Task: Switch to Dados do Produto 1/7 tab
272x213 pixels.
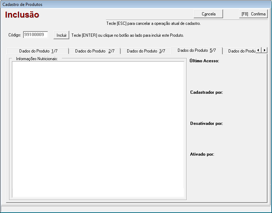Action: [x=38, y=51]
